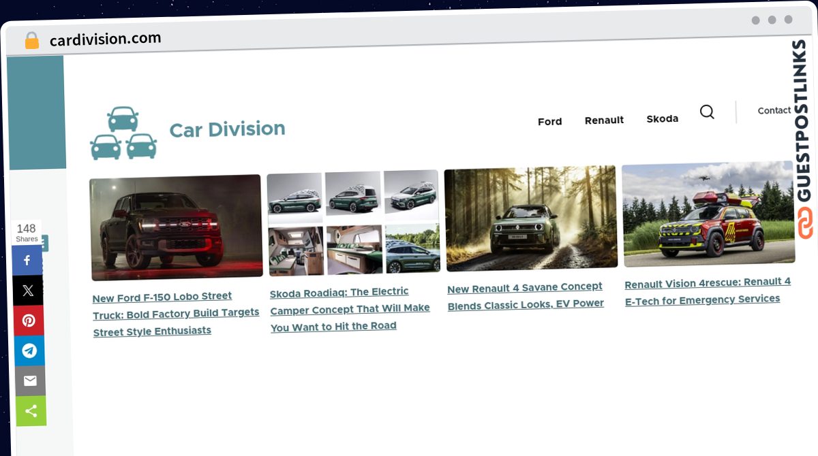This screenshot has height=456, width=818.
Task: Click the Renault 4 Savane forest thumbnail
Action: [531, 218]
